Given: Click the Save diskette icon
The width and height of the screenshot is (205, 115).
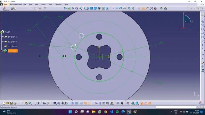Looking at the screenshot, I should point(11,103).
